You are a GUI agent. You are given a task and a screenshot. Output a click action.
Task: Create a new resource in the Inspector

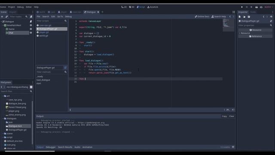[x=240, y=17]
